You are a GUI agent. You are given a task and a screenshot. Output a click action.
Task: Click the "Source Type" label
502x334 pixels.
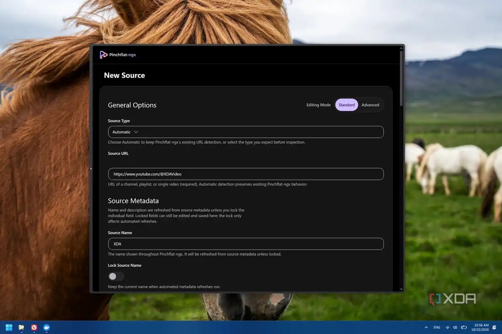click(x=119, y=121)
